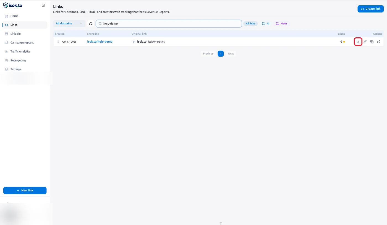Click the isok.to/articles original URL
Screen dimensions: 387x225
tap(156, 42)
